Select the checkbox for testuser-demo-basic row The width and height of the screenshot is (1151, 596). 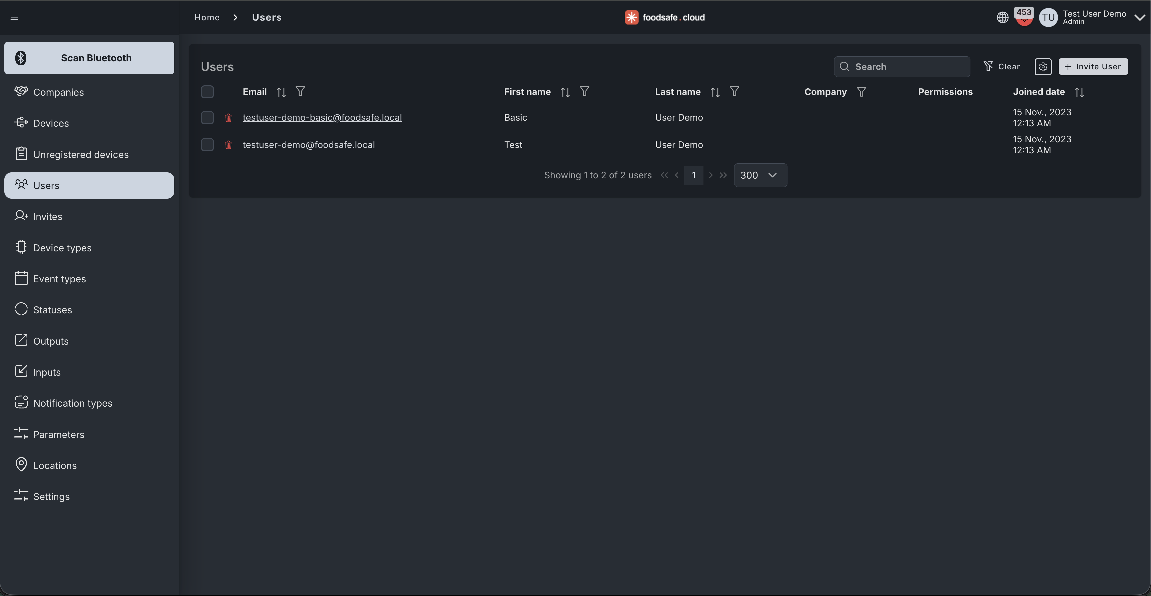tap(207, 117)
